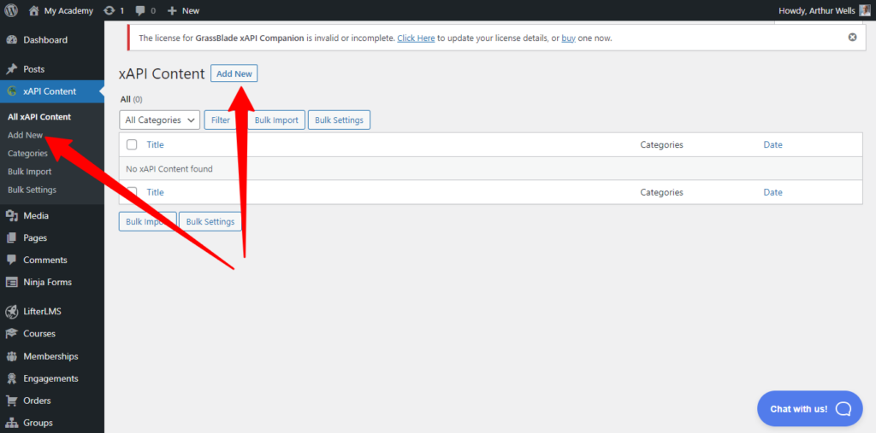The image size is (876, 433).
Task: Click the Courses graduation cap icon
Action: click(11, 334)
